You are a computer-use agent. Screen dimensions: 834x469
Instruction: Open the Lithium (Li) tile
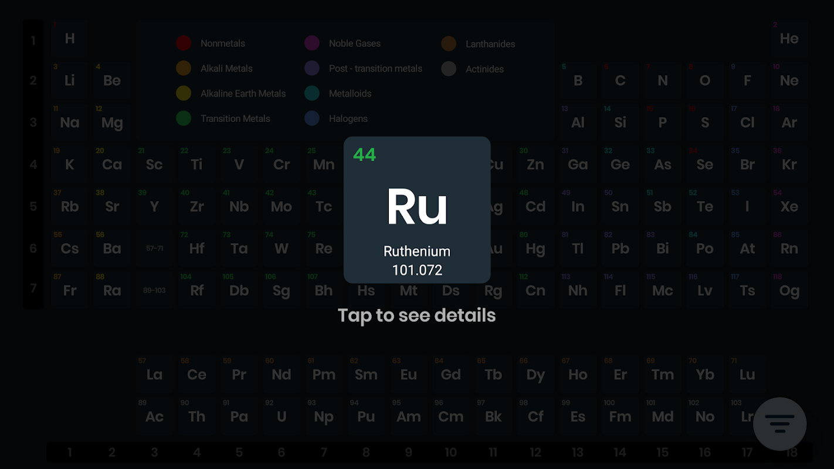70,80
